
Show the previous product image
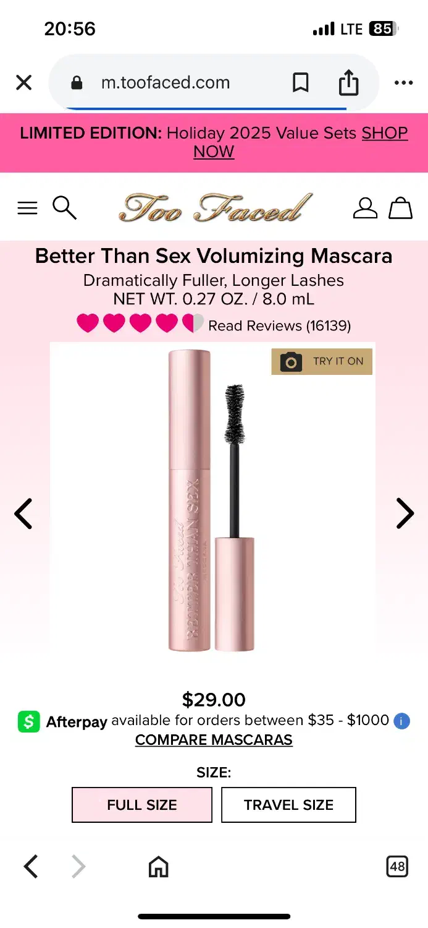23,513
